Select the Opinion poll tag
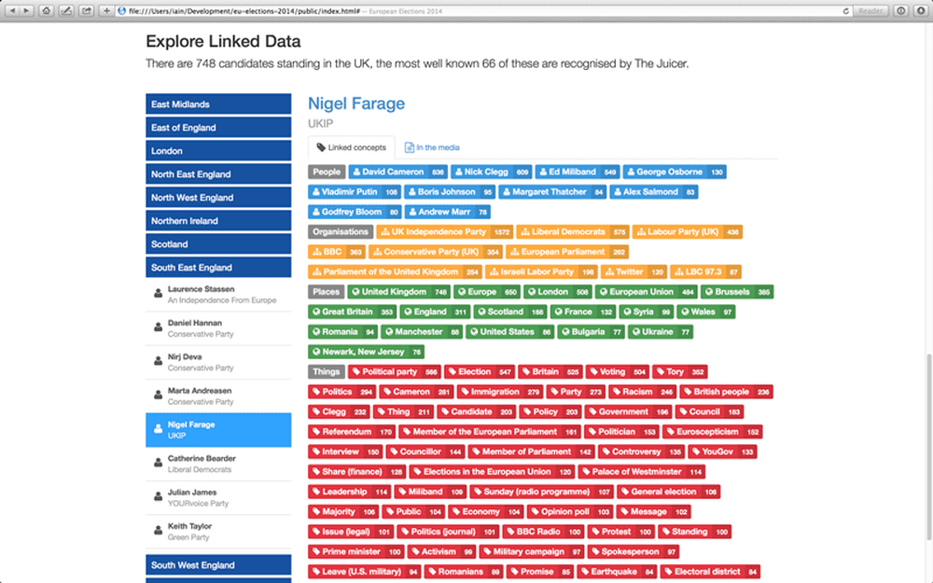The width and height of the screenshot is (933, 583). tap(570, 511)
